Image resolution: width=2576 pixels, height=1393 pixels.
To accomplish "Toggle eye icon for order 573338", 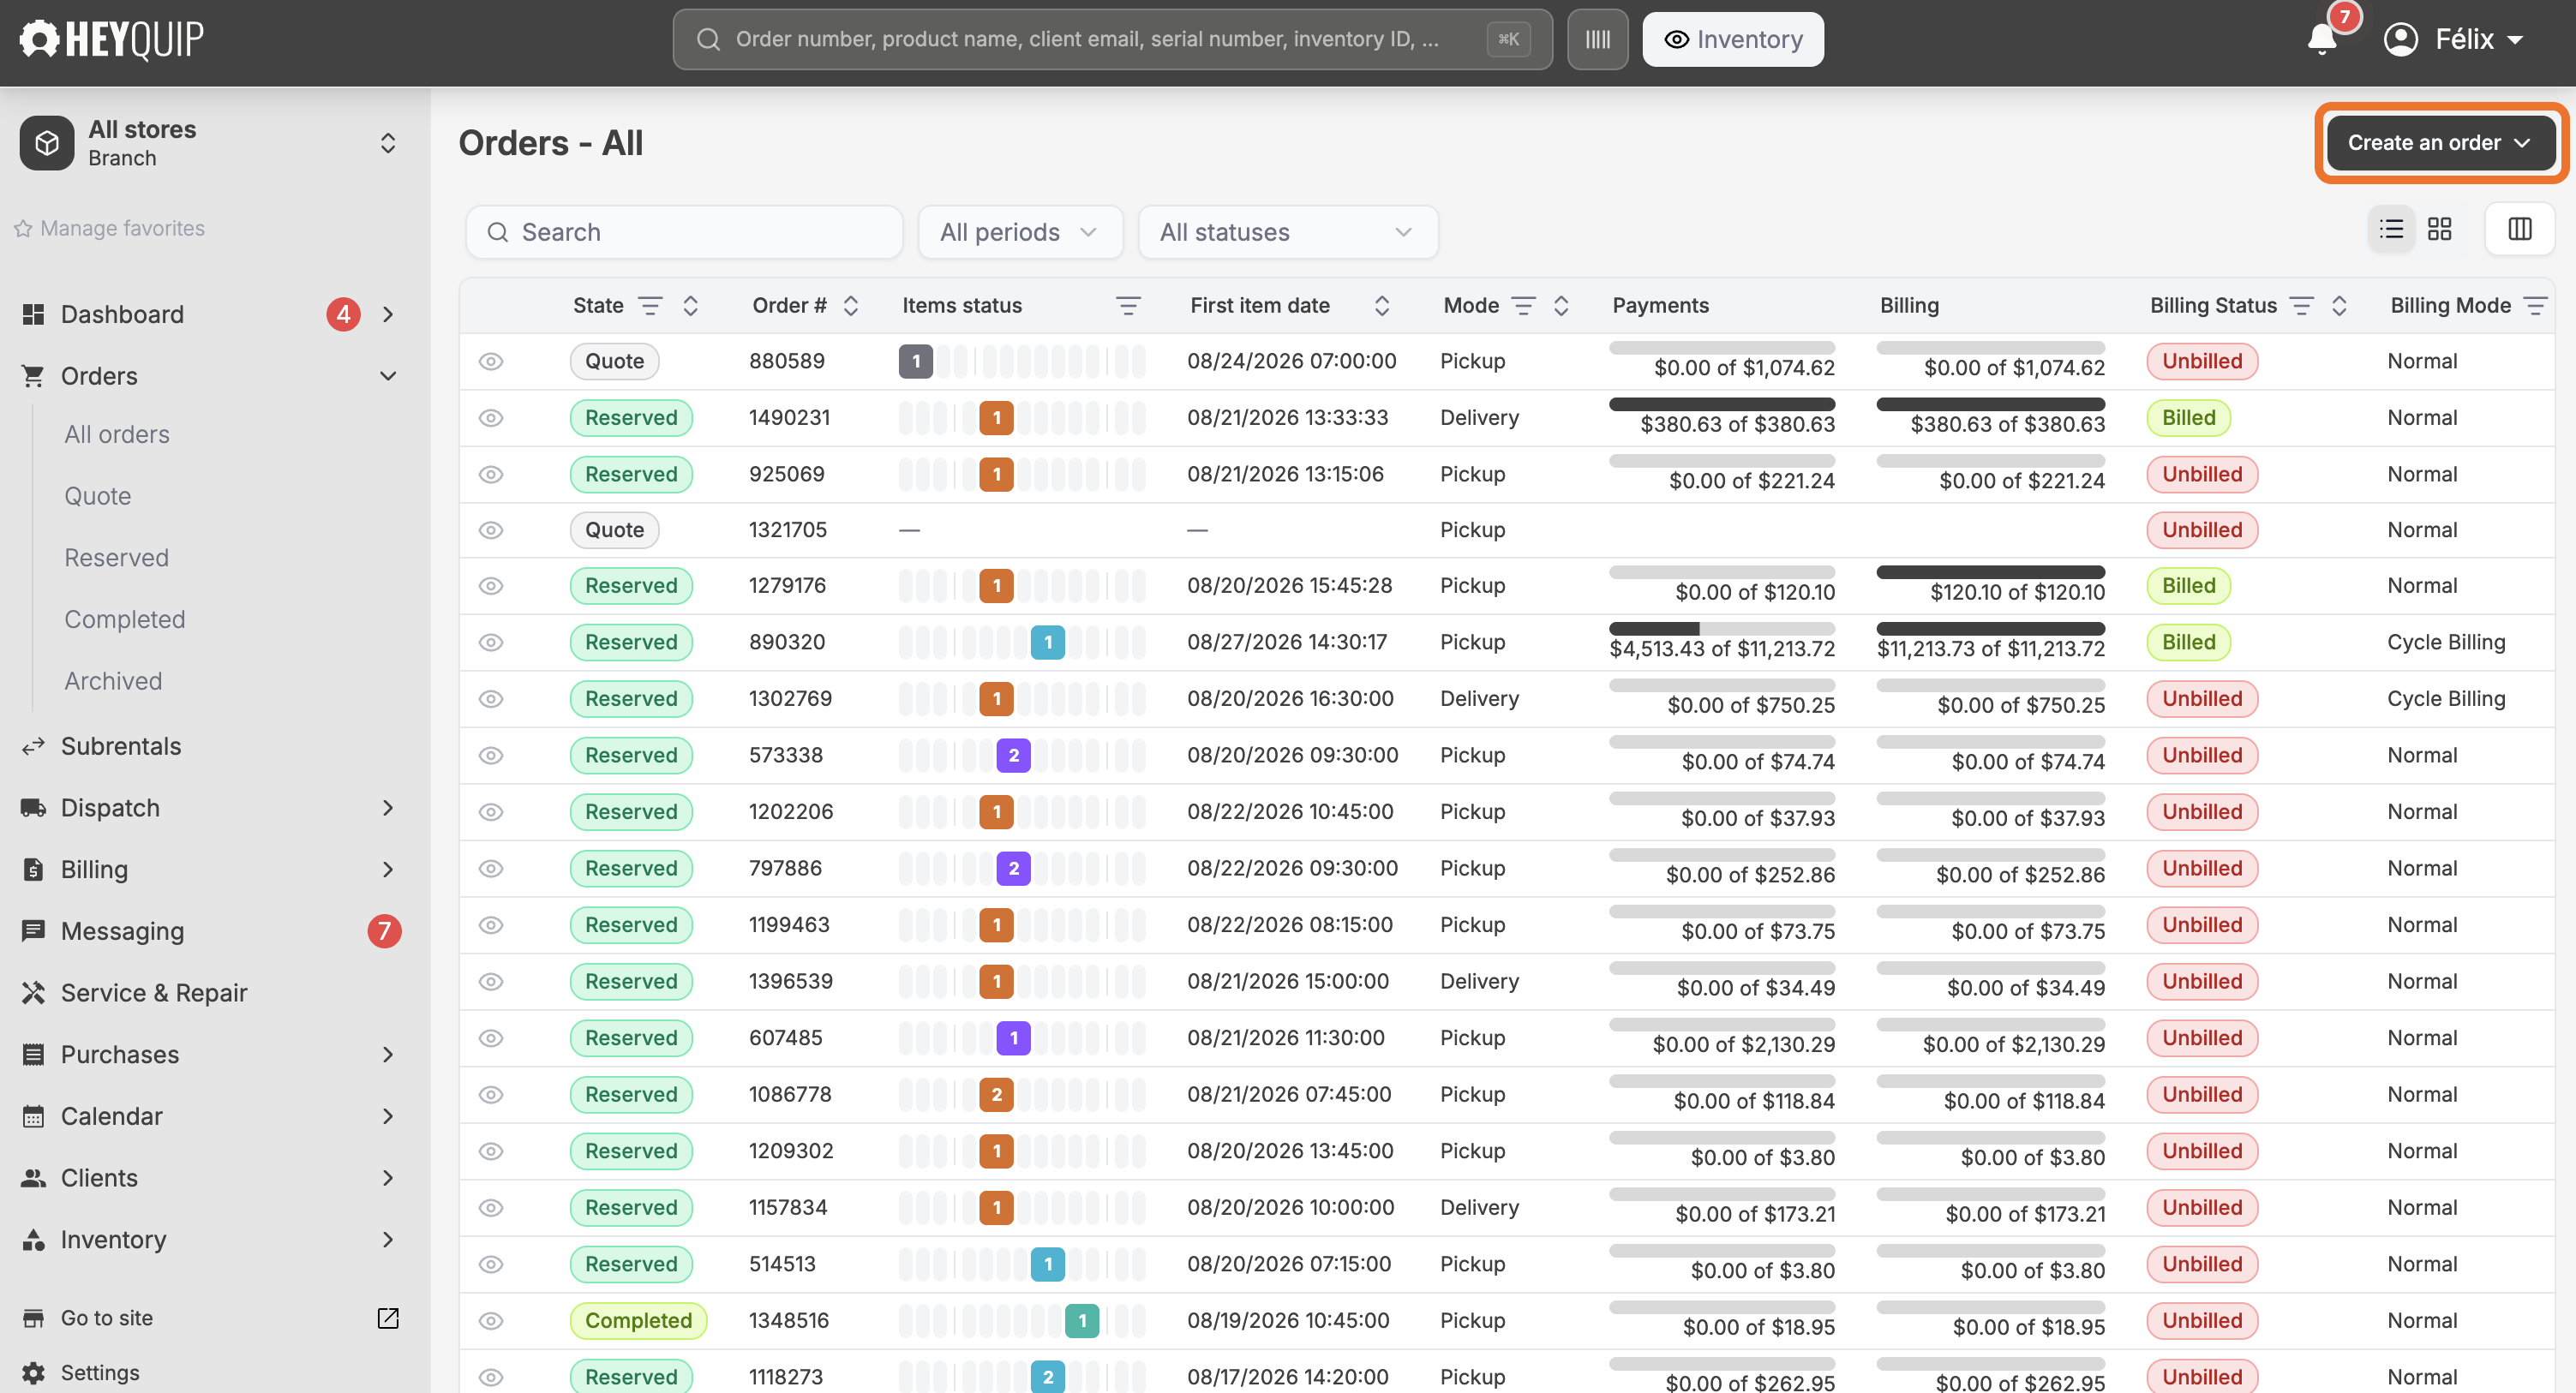I will pyautogui.click(x=490, y=755).
